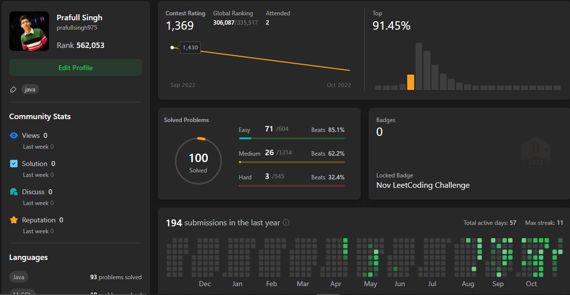Click the Medium progress bar
The height and width of the screenshot is (295, 570).
pyautogui.click(x=291, y=162)
